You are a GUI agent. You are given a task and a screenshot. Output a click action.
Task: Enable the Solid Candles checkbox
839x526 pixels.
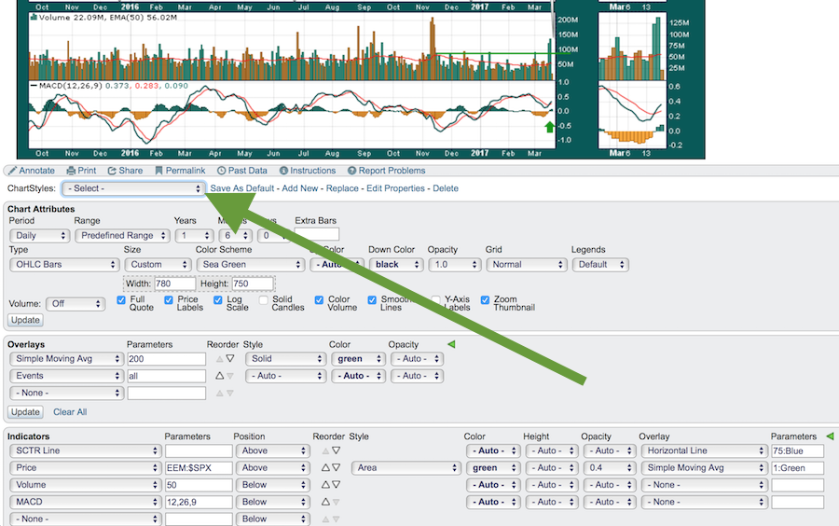[264, 300]
